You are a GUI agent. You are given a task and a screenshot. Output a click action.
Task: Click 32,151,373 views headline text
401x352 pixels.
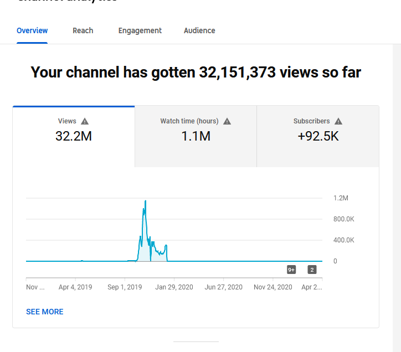tap(196, 73)
